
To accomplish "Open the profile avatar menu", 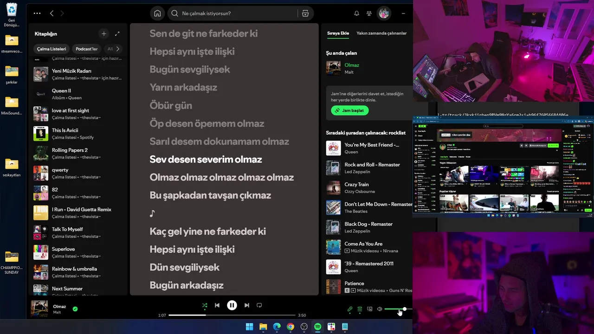I will pyautogui.click(x=384, y=13).
